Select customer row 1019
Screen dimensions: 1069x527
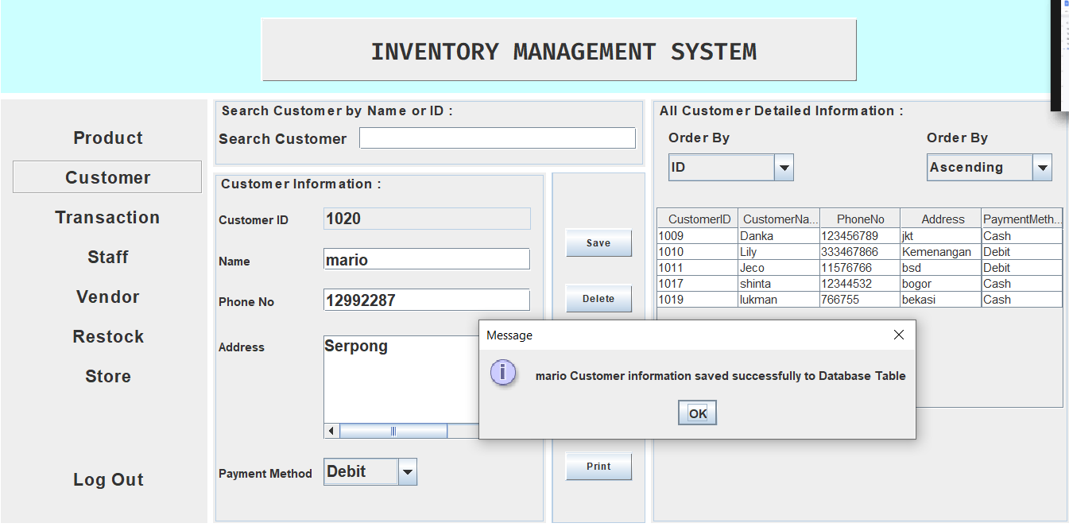(x=860, y=300)
